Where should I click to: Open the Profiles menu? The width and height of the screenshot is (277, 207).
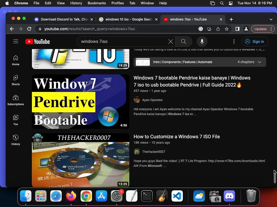click(x=117, y=3)
